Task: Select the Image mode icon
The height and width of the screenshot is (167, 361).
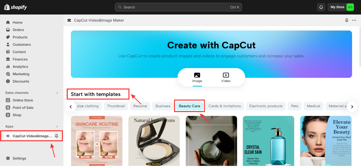Action: click(197, 75)
